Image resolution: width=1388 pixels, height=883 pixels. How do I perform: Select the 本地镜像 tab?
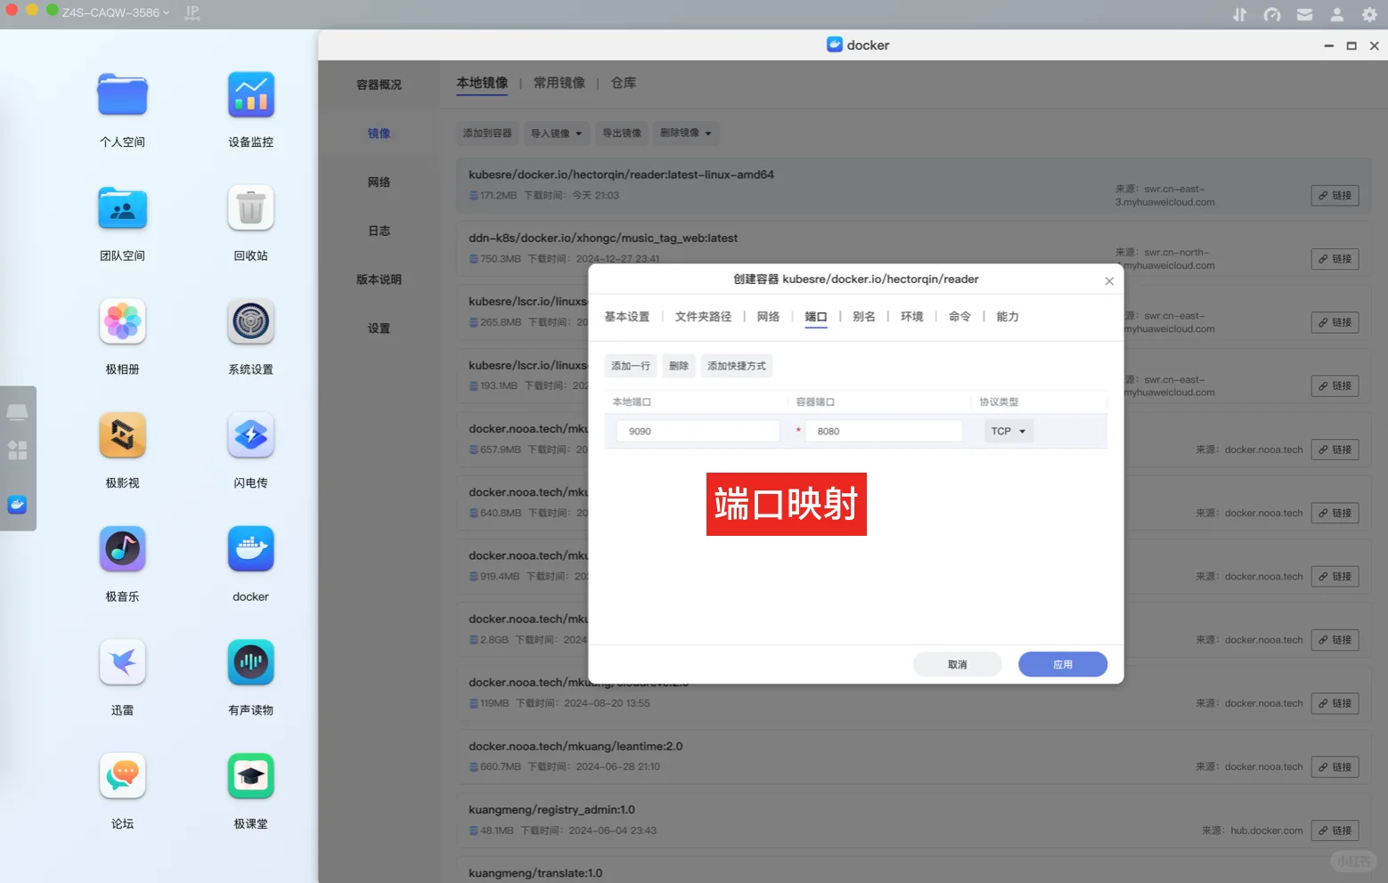pyautogui.click(x=482, y=83)
